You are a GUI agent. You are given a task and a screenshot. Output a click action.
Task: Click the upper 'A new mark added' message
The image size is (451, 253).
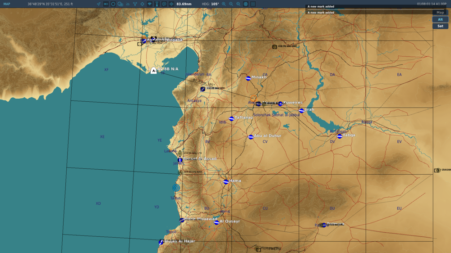point(321,6)
